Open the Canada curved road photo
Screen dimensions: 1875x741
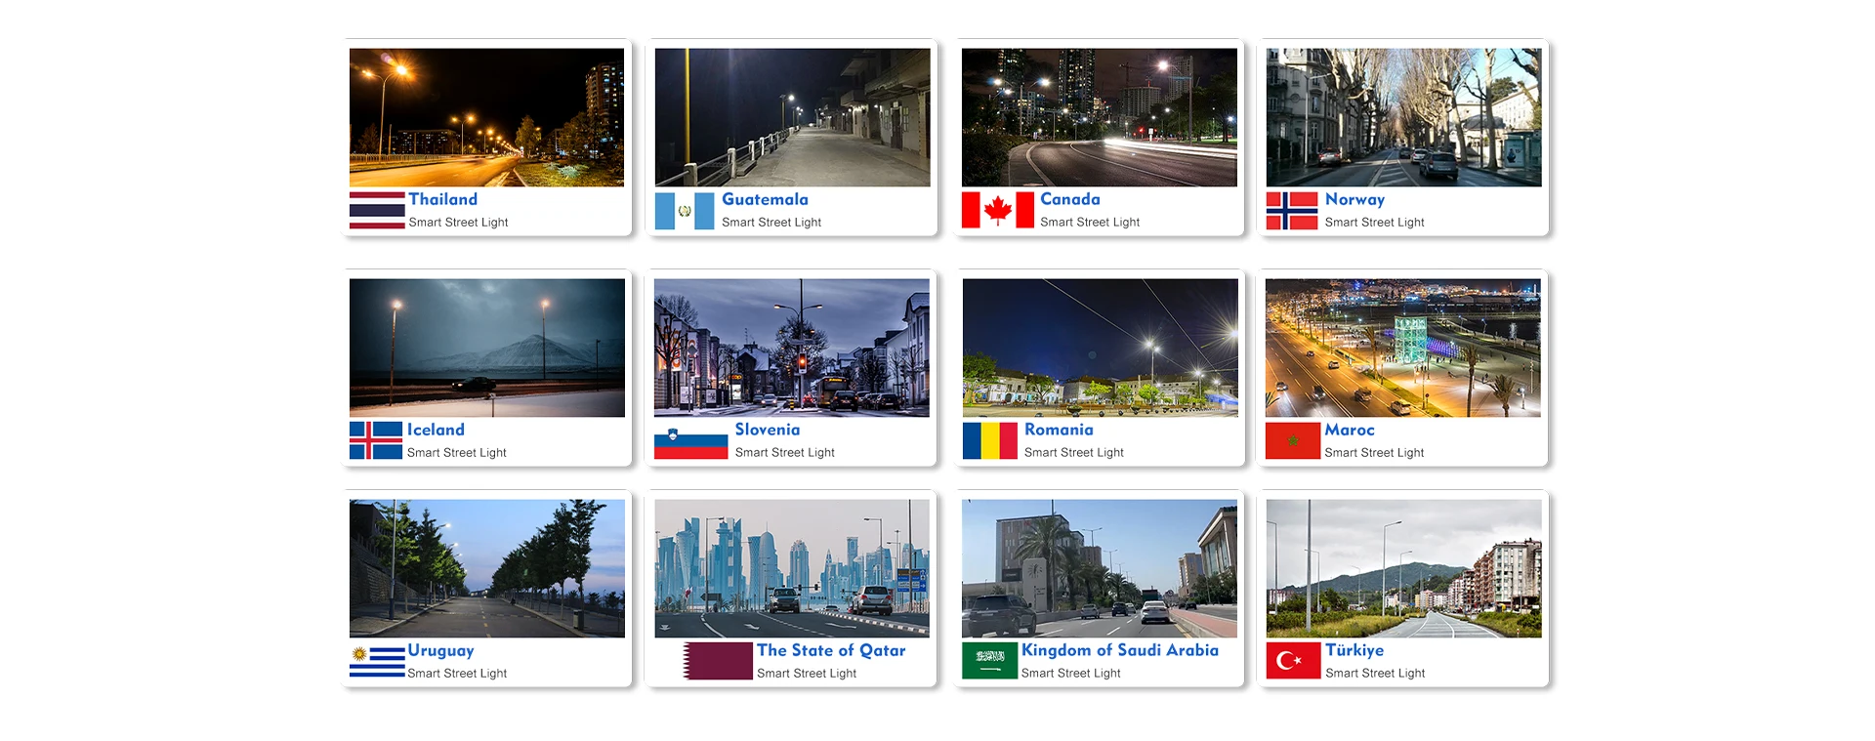[x=1100, y=117]
